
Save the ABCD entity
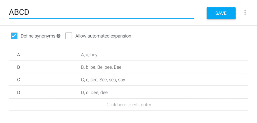221,13
